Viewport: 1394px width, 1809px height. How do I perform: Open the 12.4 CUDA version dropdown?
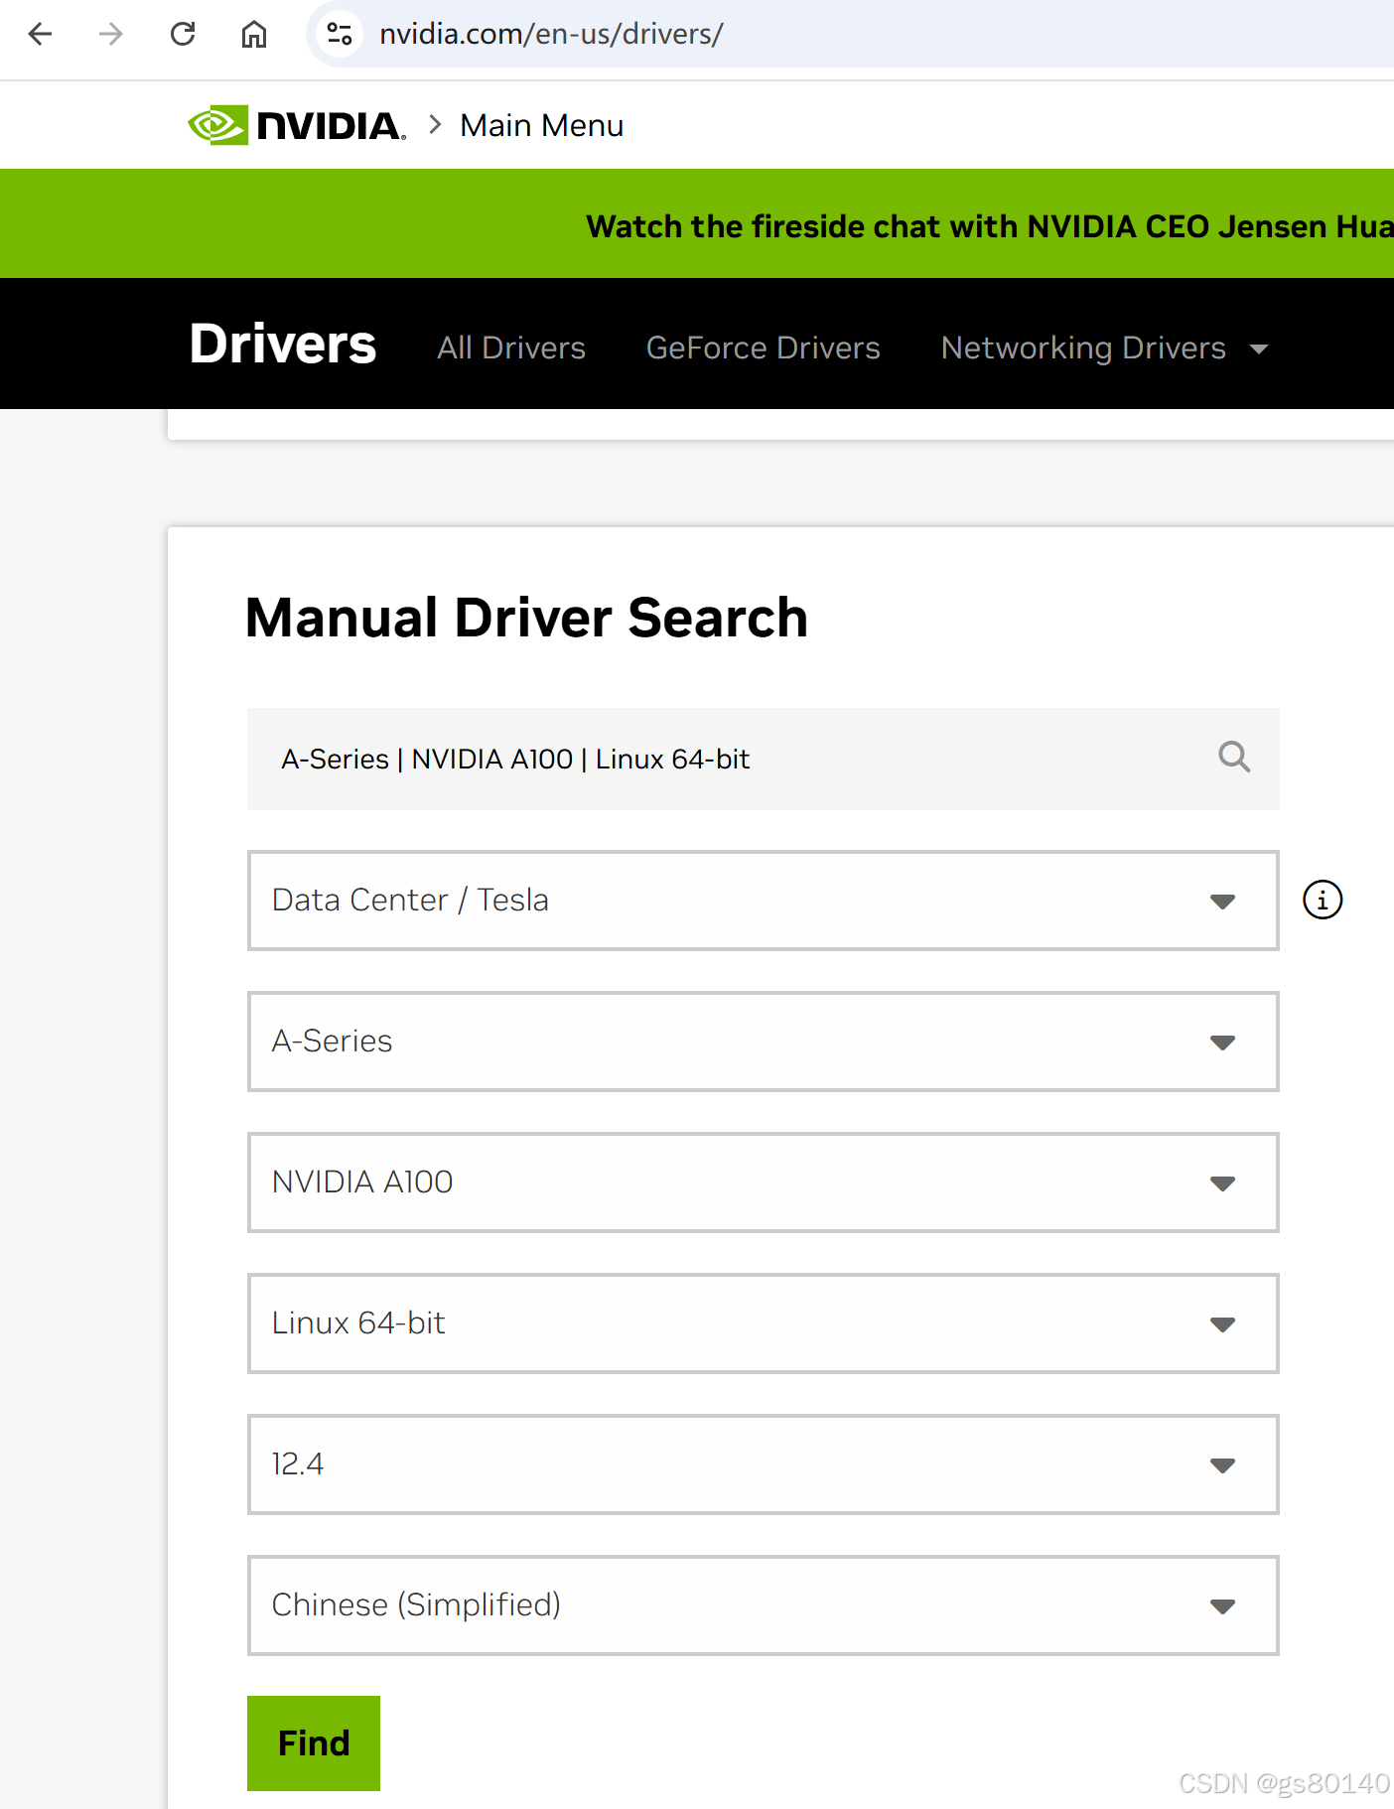(x=763, y=1464)
